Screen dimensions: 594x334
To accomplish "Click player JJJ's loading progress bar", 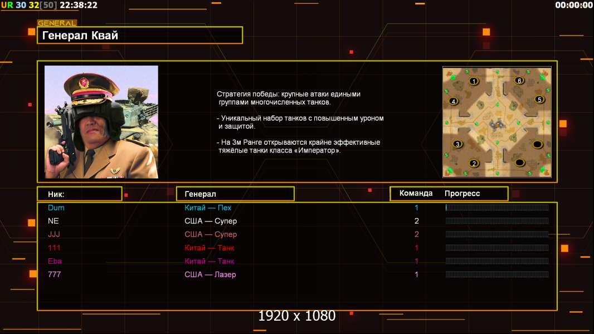I will coord(497,234).
